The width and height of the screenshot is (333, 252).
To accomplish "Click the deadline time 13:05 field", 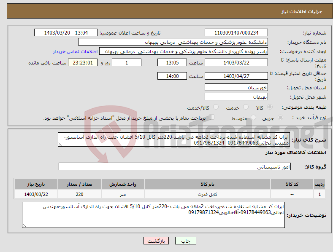I will (172, 62).
